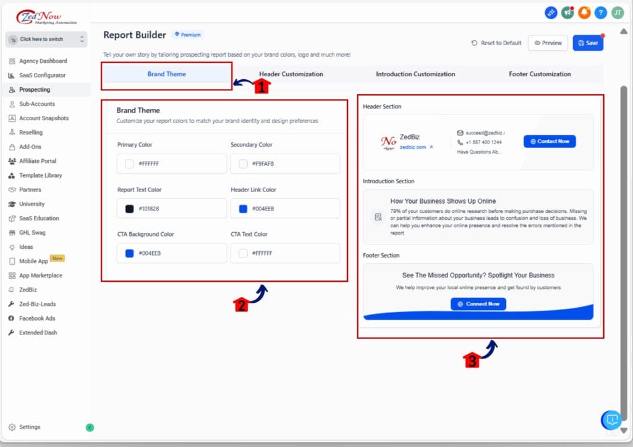The width and height of the screenshot is (633, 447).
Task: Click the zedbiz.com link in Header Section
Action: (413, 147)
